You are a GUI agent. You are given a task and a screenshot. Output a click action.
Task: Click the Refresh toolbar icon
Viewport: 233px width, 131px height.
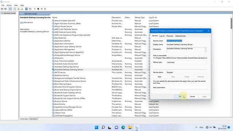19,9
